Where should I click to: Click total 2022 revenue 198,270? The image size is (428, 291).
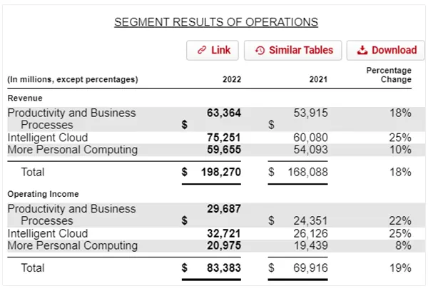point(221,172)
